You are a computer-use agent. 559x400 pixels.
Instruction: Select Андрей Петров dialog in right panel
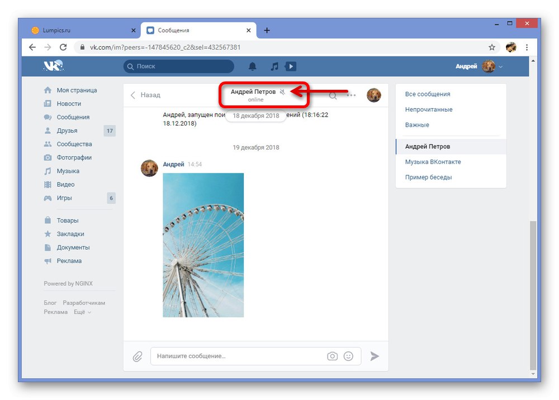coord(451,146)
